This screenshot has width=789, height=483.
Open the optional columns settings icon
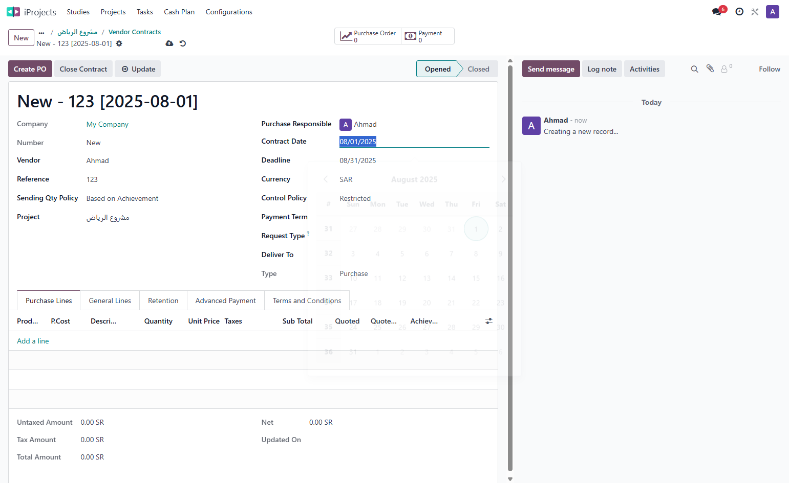click(489, 321)
